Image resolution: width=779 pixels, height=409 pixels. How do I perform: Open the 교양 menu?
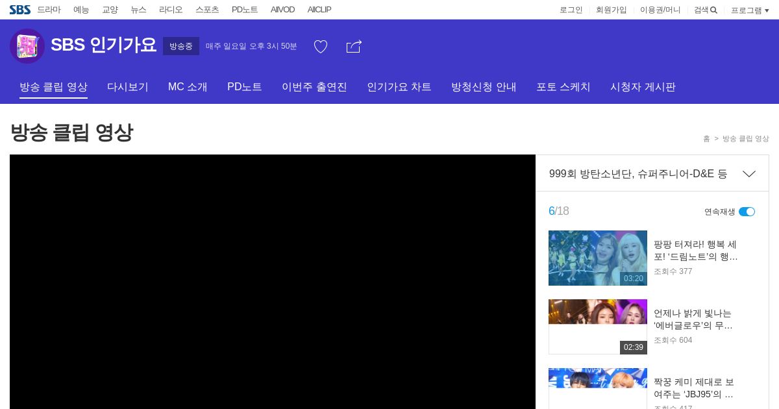(110, 10)
